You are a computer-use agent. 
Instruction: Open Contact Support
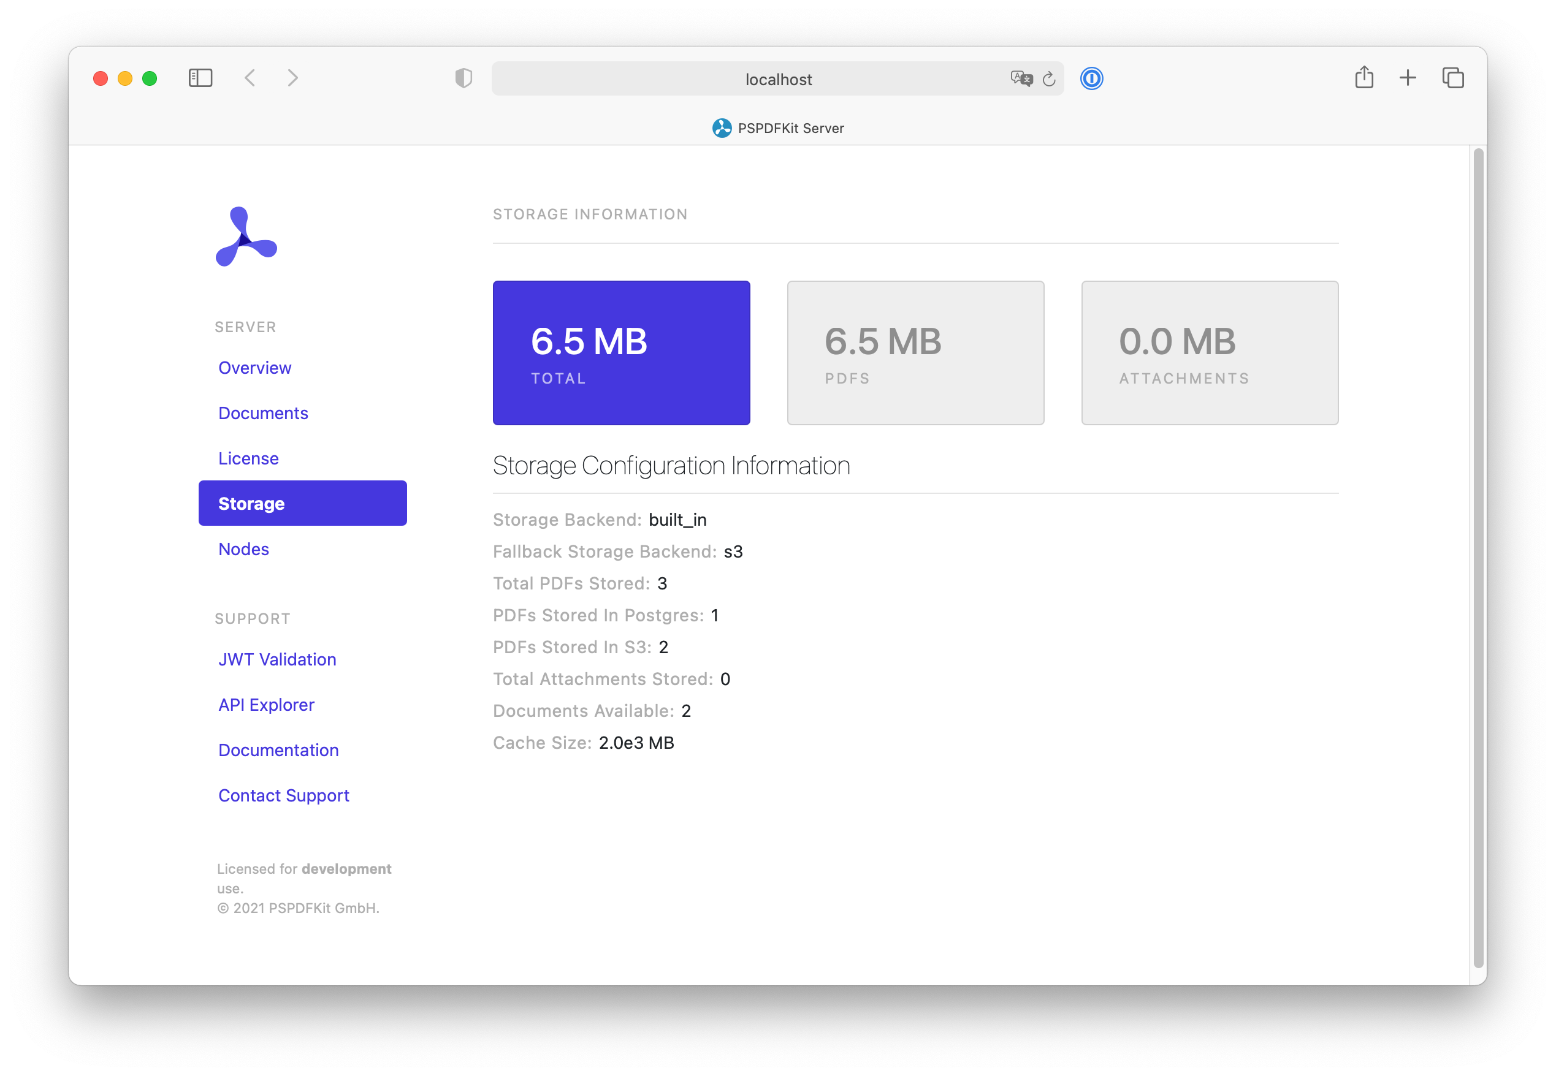(x=283, y=795)
